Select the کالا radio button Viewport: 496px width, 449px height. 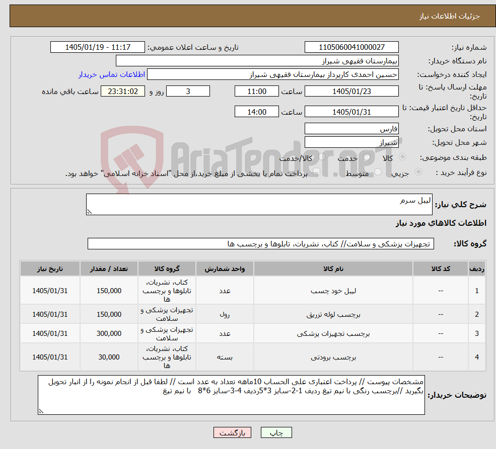403,156
